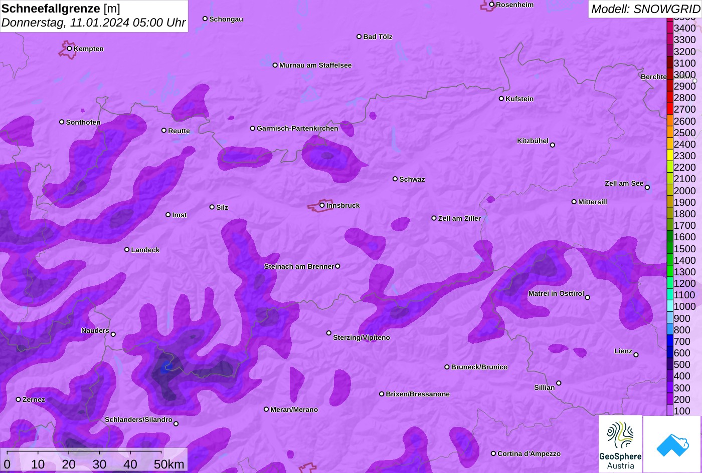This screenshot has width=702, height=473.
Task: Click the 100 m legend color swatch
Action: pos(670,410)
